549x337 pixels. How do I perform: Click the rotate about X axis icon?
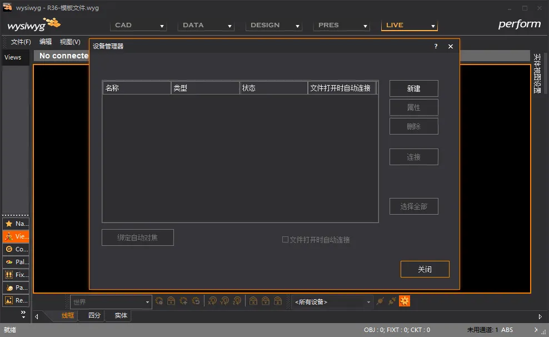[212, 301]
